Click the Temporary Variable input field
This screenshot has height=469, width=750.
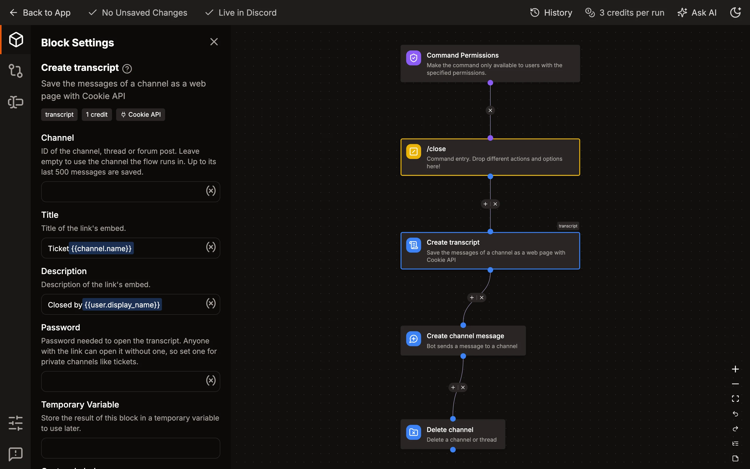point(130,448)
